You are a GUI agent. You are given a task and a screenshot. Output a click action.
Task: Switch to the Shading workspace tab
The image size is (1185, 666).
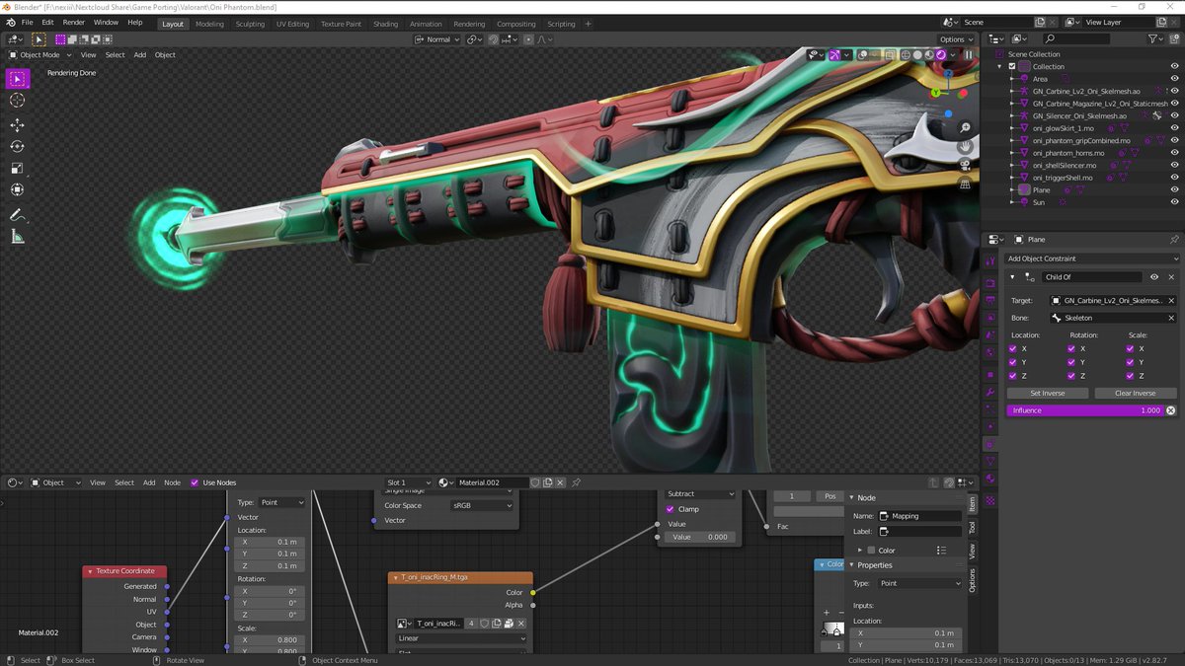click(x=385, y=24)
